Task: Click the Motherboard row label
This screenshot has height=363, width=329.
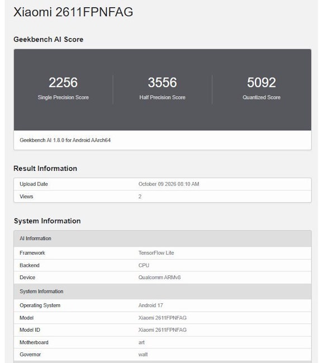Action: (34, 343)
